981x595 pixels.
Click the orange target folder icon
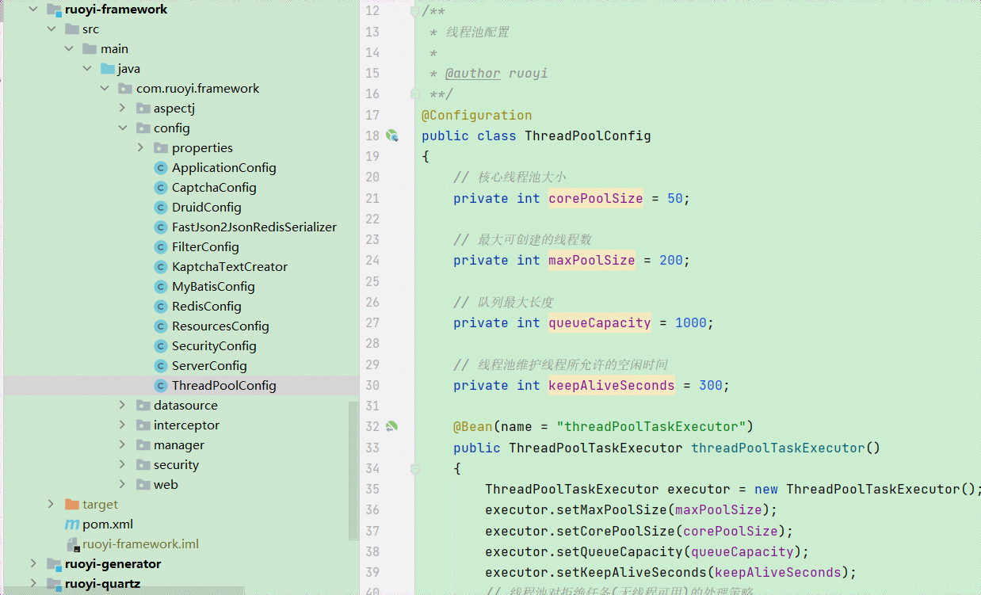[71, 505]
